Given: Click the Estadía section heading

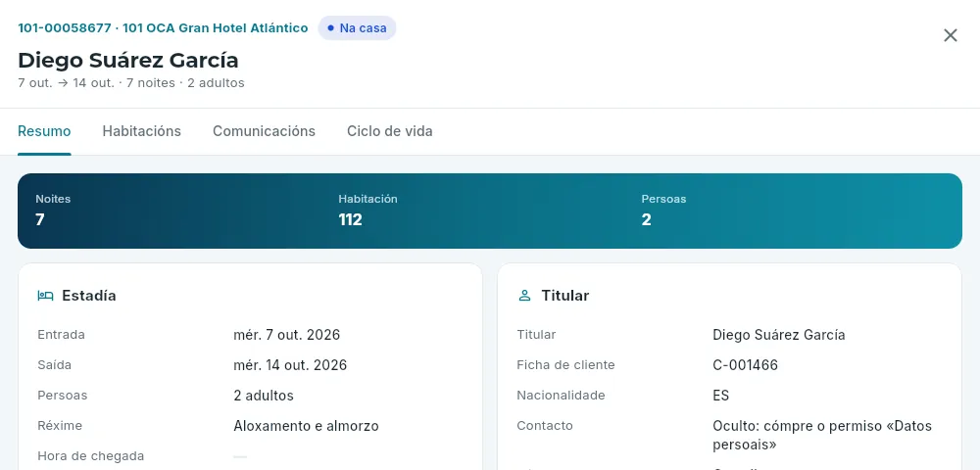Looking at the screenshot, I should click(x=89, y=296).
